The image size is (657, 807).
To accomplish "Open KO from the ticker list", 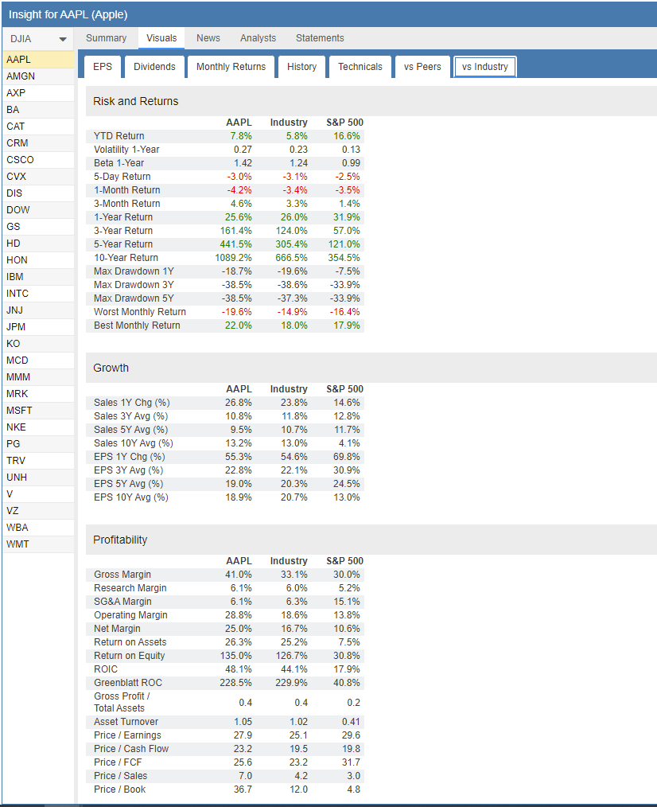I will [x=38, y=344].
